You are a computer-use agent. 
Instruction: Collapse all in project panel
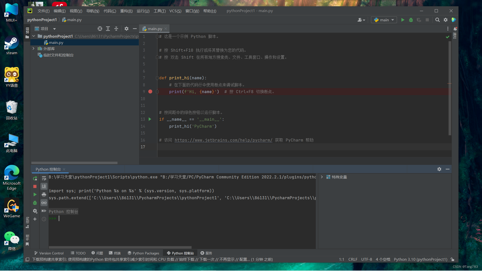tap(116, 29)
